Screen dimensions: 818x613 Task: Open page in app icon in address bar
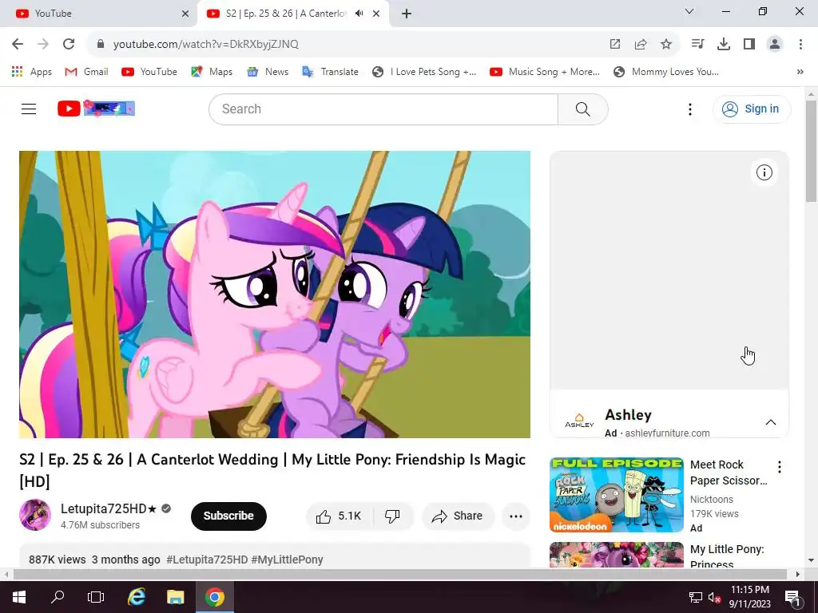pos(615,44)
